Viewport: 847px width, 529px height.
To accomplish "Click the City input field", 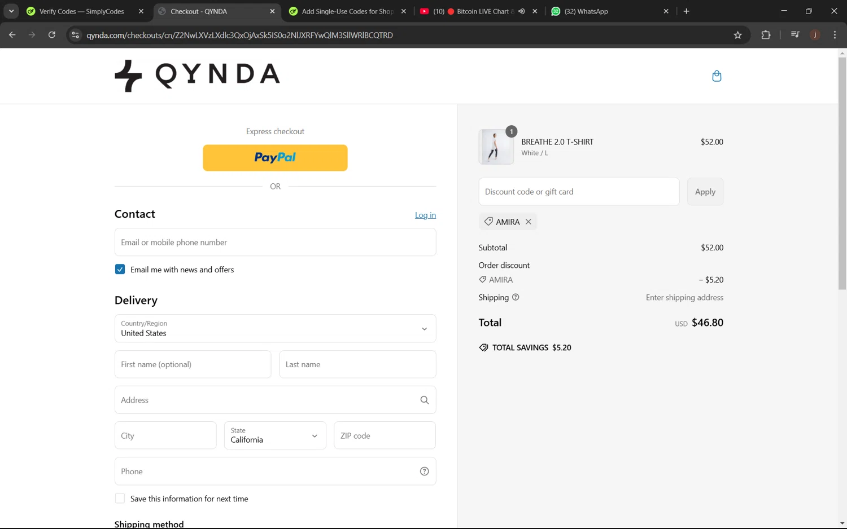I will pyautogui.click(x=165, y=435).
